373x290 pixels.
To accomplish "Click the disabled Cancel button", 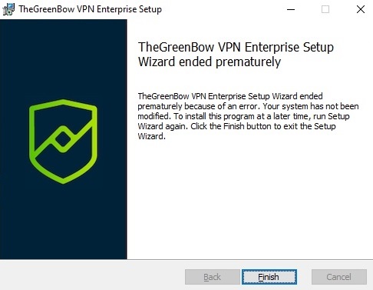I will click(339, 277).
